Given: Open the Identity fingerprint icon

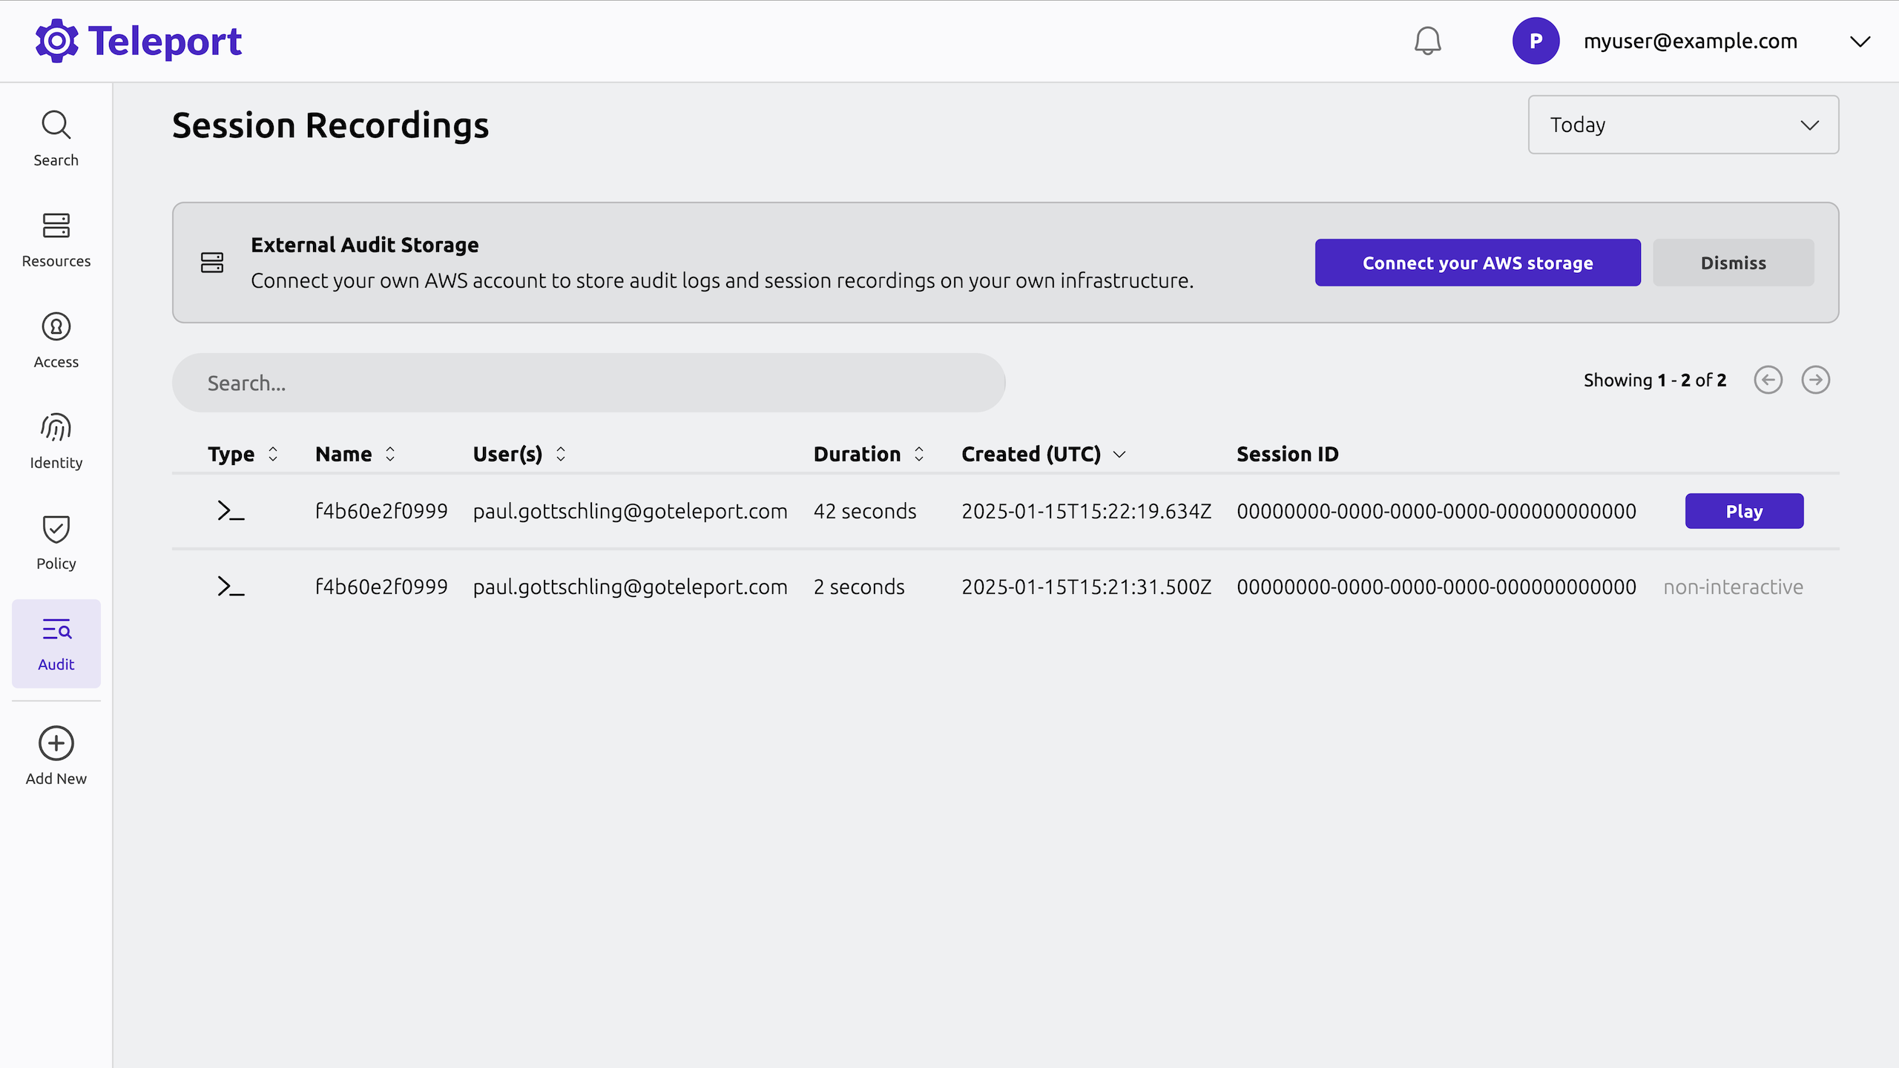Looking at the screenshot, I should click(56, 441).
